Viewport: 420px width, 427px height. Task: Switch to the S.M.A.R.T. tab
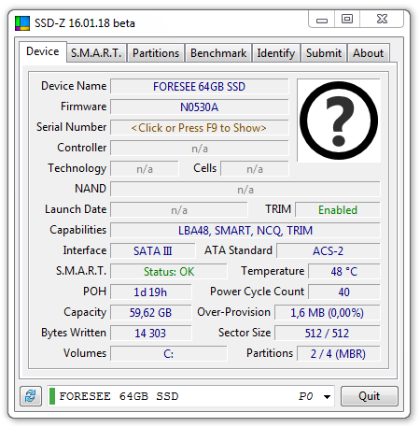click(x=96, y=53)
